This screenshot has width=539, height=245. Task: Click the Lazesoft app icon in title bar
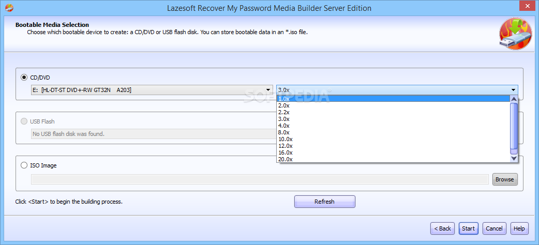click(x=10, y=8)
